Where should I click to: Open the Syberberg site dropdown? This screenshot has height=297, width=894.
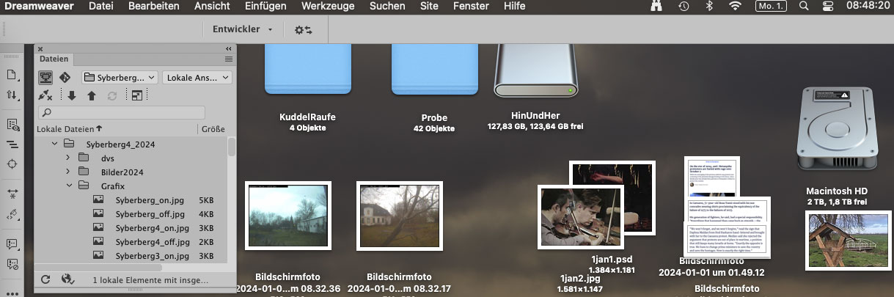pyautogui.click(x=120, y=77)
